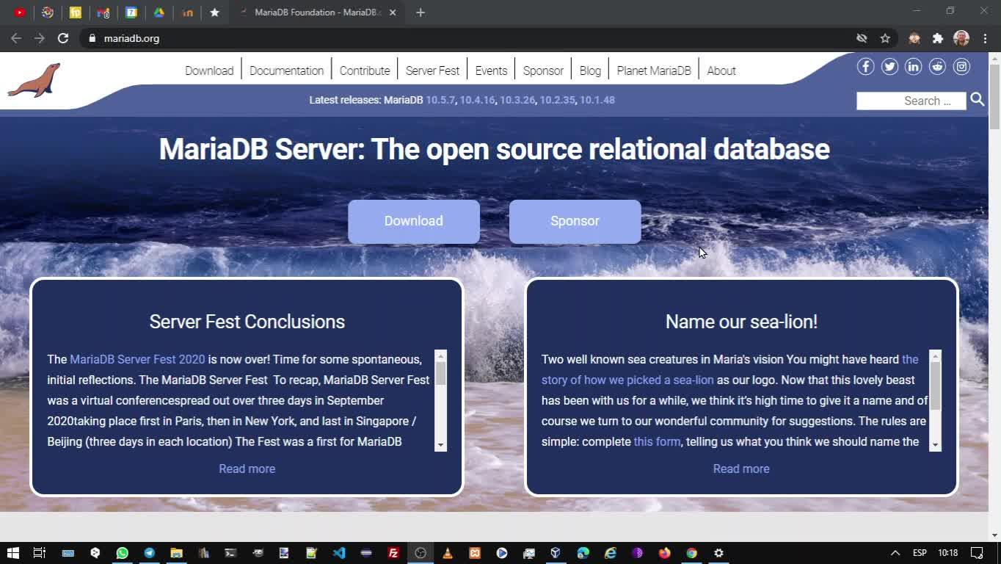Bookmark this page with star icon
Image resolution: width=1001 pixels, height=564 pixels.
pyautogui.click(x=885, y=38)
